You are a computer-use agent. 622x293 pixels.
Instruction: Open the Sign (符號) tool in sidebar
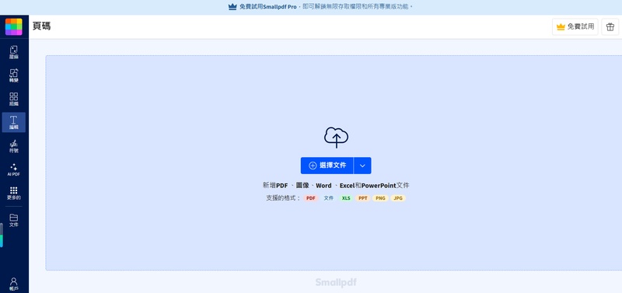[13, 146]
